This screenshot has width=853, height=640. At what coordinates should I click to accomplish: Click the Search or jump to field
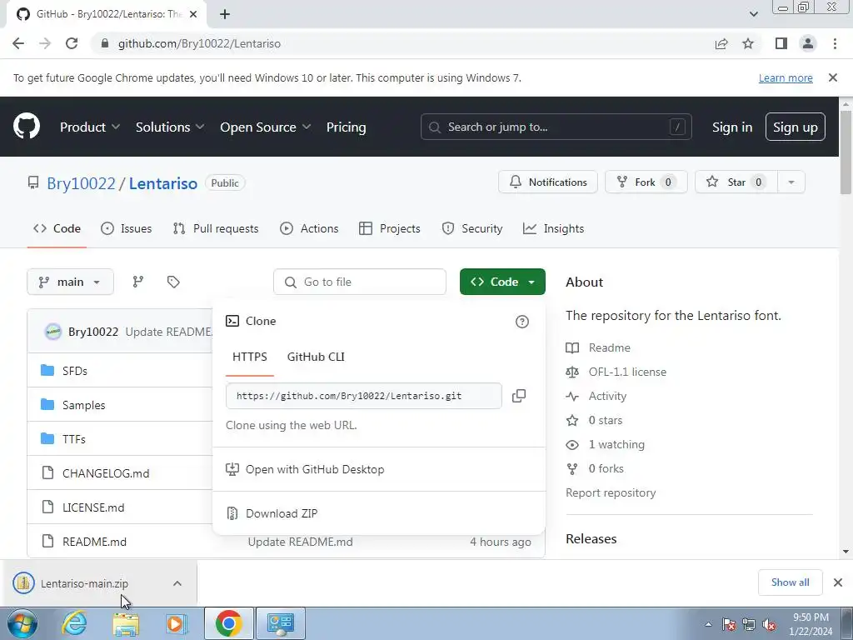point(556,127)
